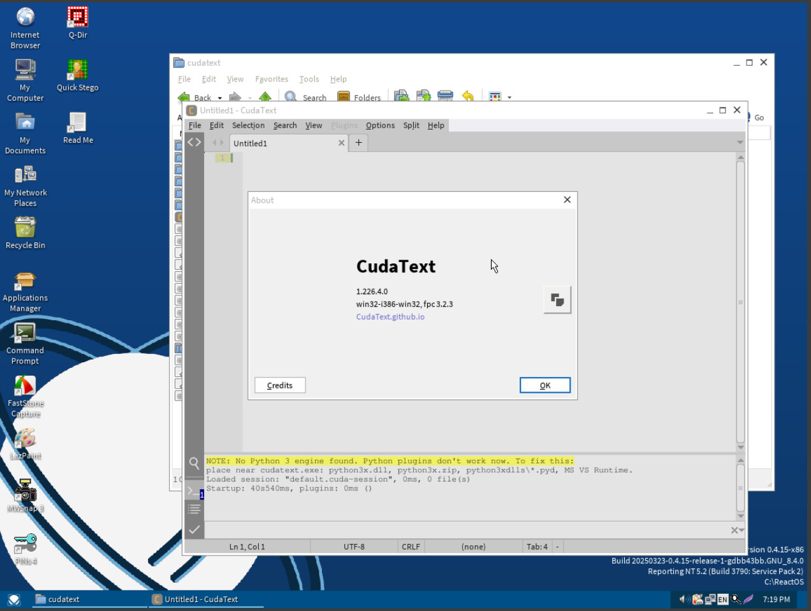The width and height of the screenshot is (811, 611).
Task: Click the Quick Stego desktop icon
Action: [78, 75]
